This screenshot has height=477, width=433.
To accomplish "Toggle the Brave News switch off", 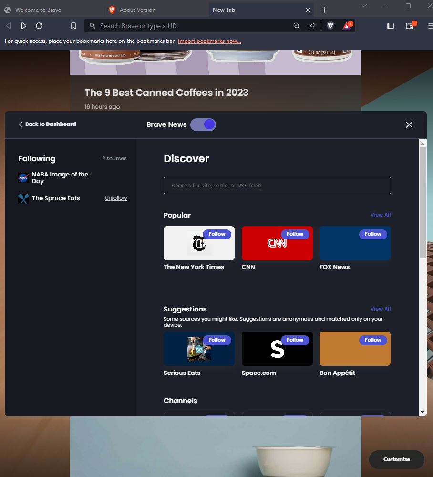I will pyautogui.click(x=203, y=124).
